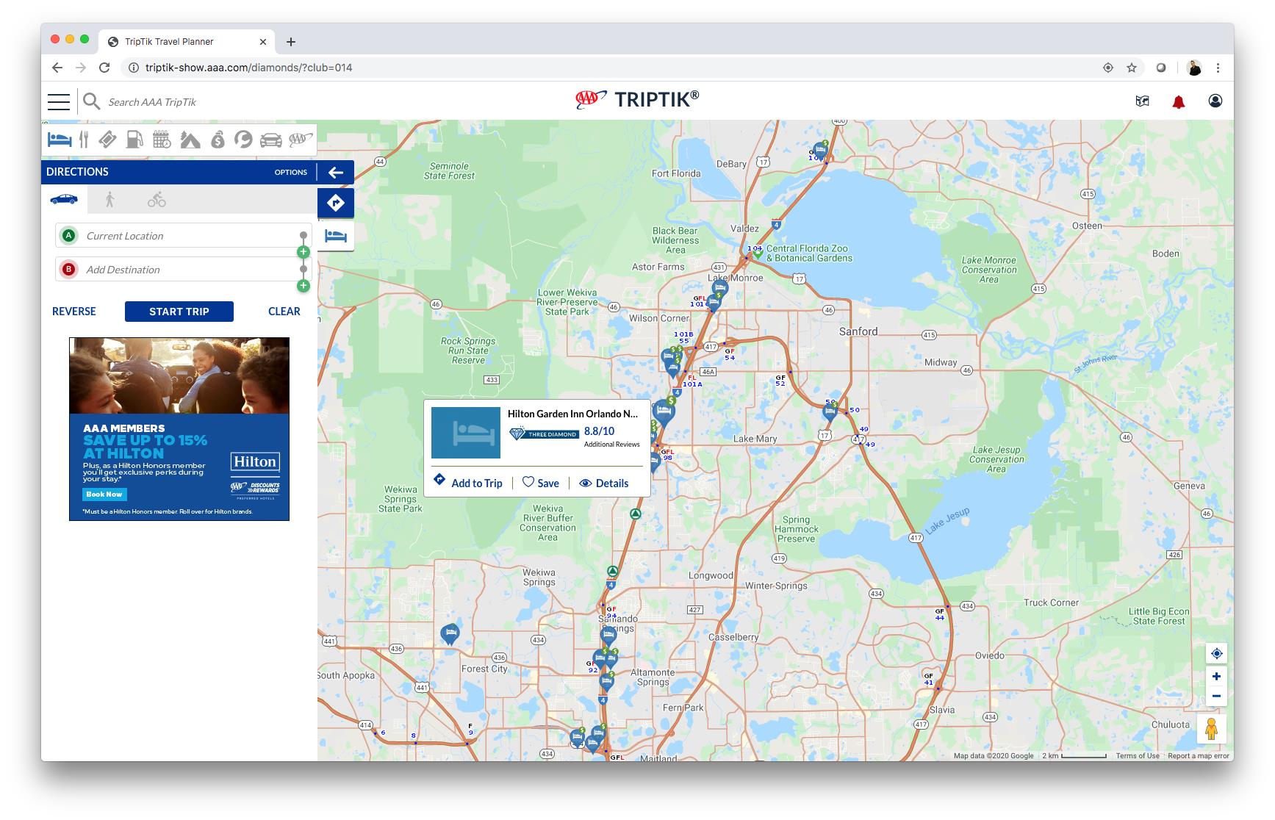Image resolution: width=1275 pixels, height=820 pixels.
Task: Switch to walking mode tab
Action: coord(109,199)
